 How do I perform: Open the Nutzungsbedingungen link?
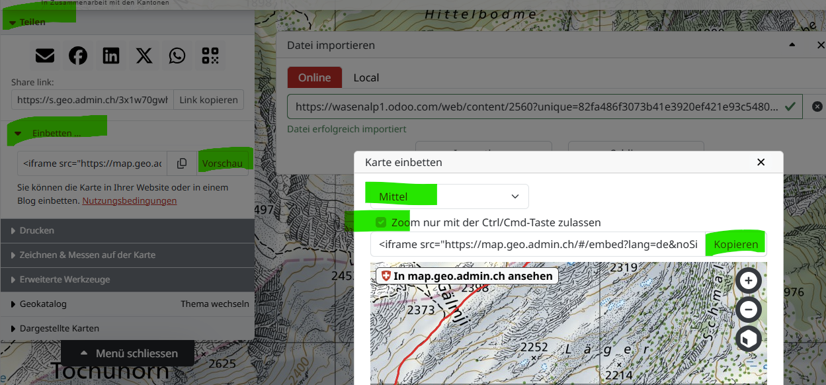point(130,200)
